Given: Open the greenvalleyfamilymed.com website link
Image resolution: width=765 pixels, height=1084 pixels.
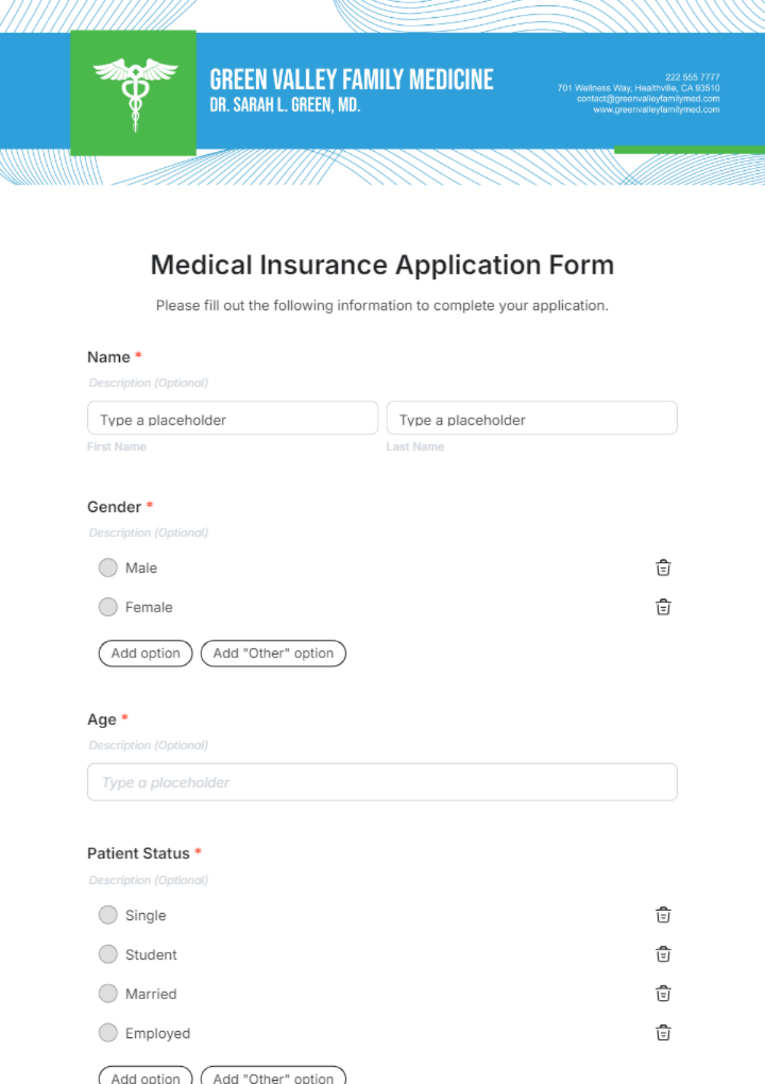Looking at the screenshot, I should point(656,110).
